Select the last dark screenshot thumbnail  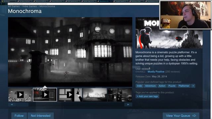120,95
